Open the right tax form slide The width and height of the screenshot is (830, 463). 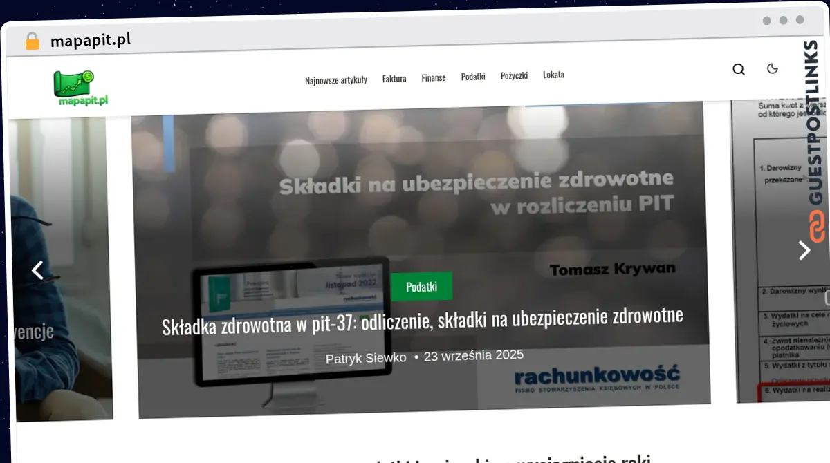pos(780,250)
